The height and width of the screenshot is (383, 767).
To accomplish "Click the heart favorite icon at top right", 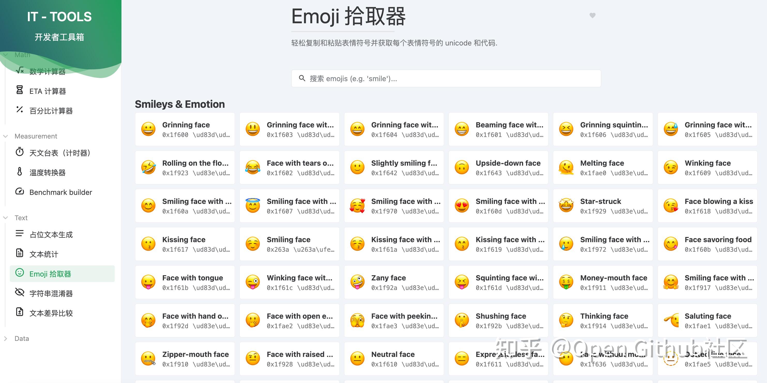I will [x=593, y=16].
